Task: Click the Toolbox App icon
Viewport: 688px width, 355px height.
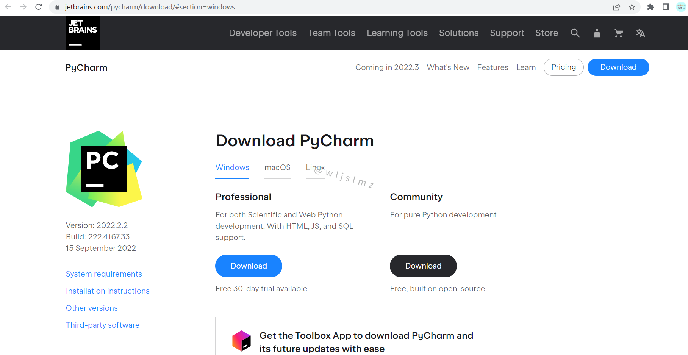Action: click(241, 341)
